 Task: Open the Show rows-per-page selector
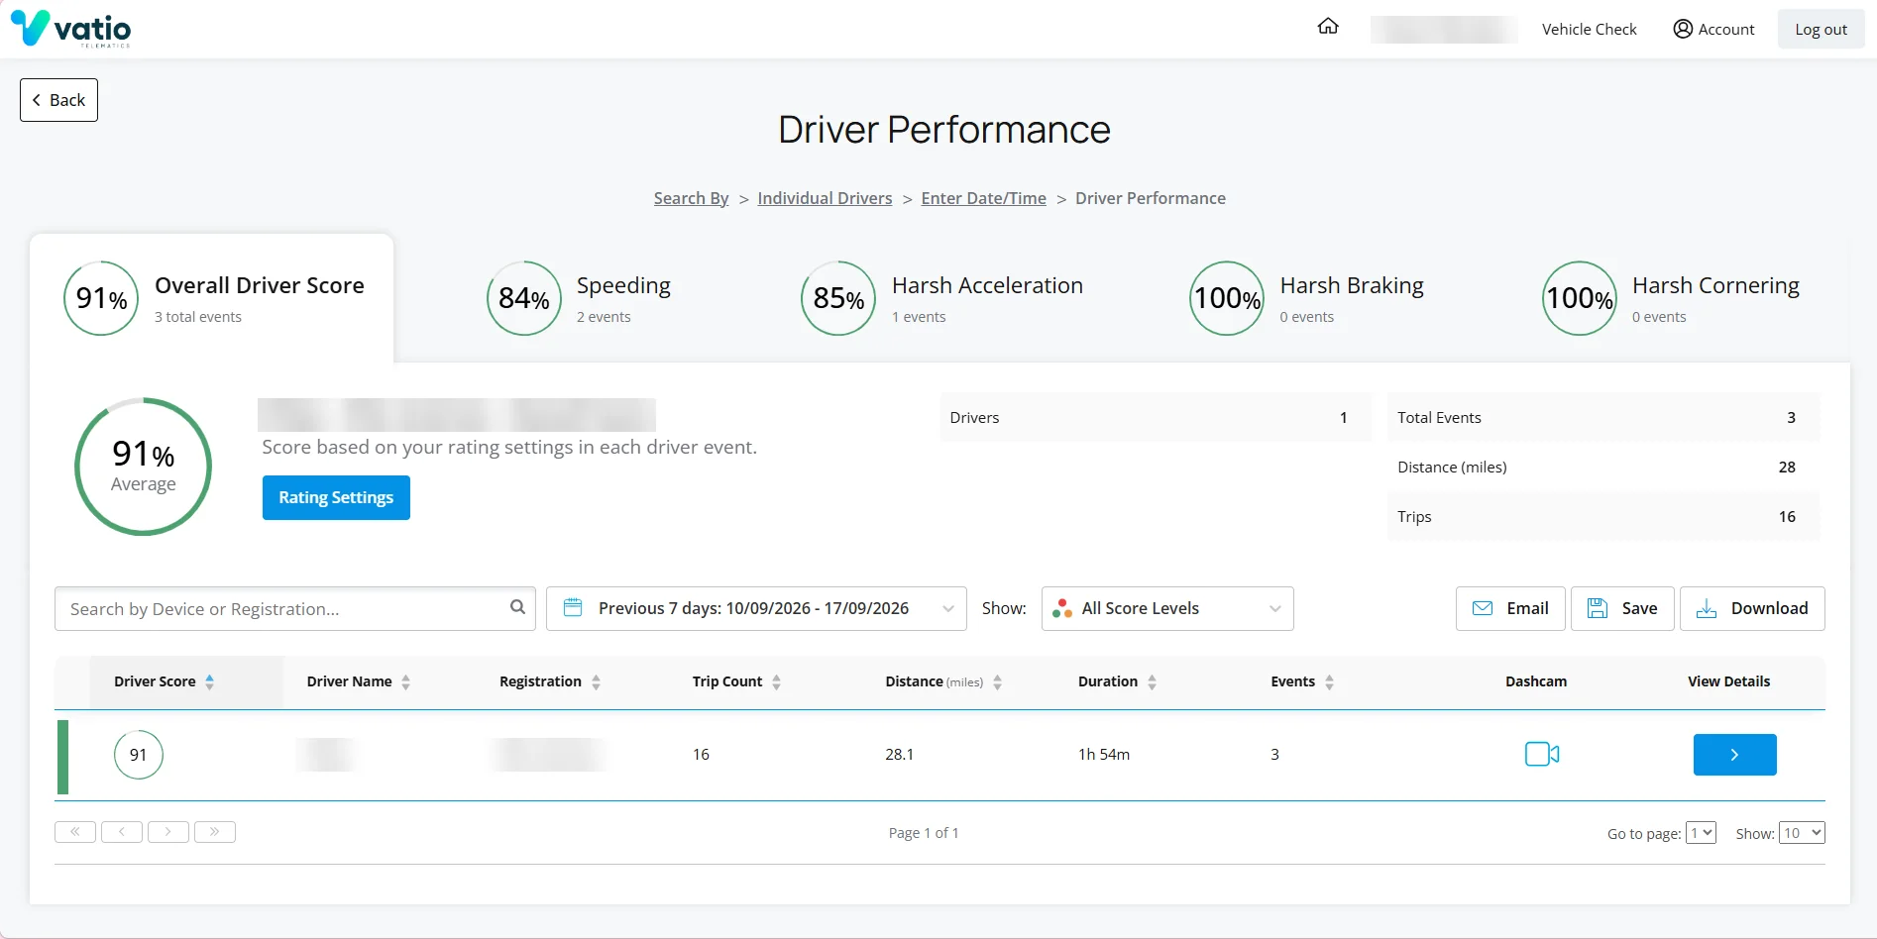point(1802,833)
